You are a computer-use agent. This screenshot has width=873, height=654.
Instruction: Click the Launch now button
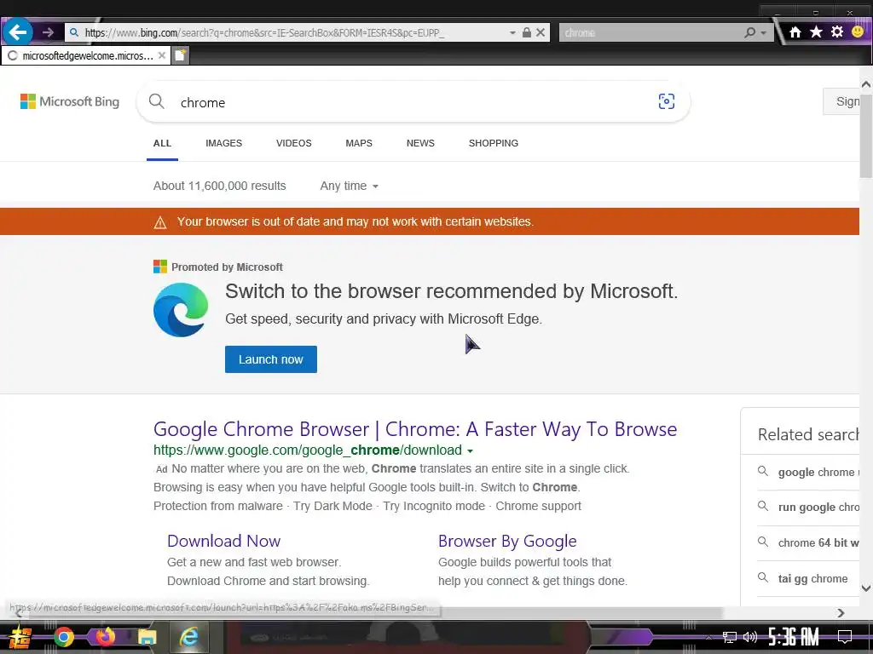coord(270,359)
